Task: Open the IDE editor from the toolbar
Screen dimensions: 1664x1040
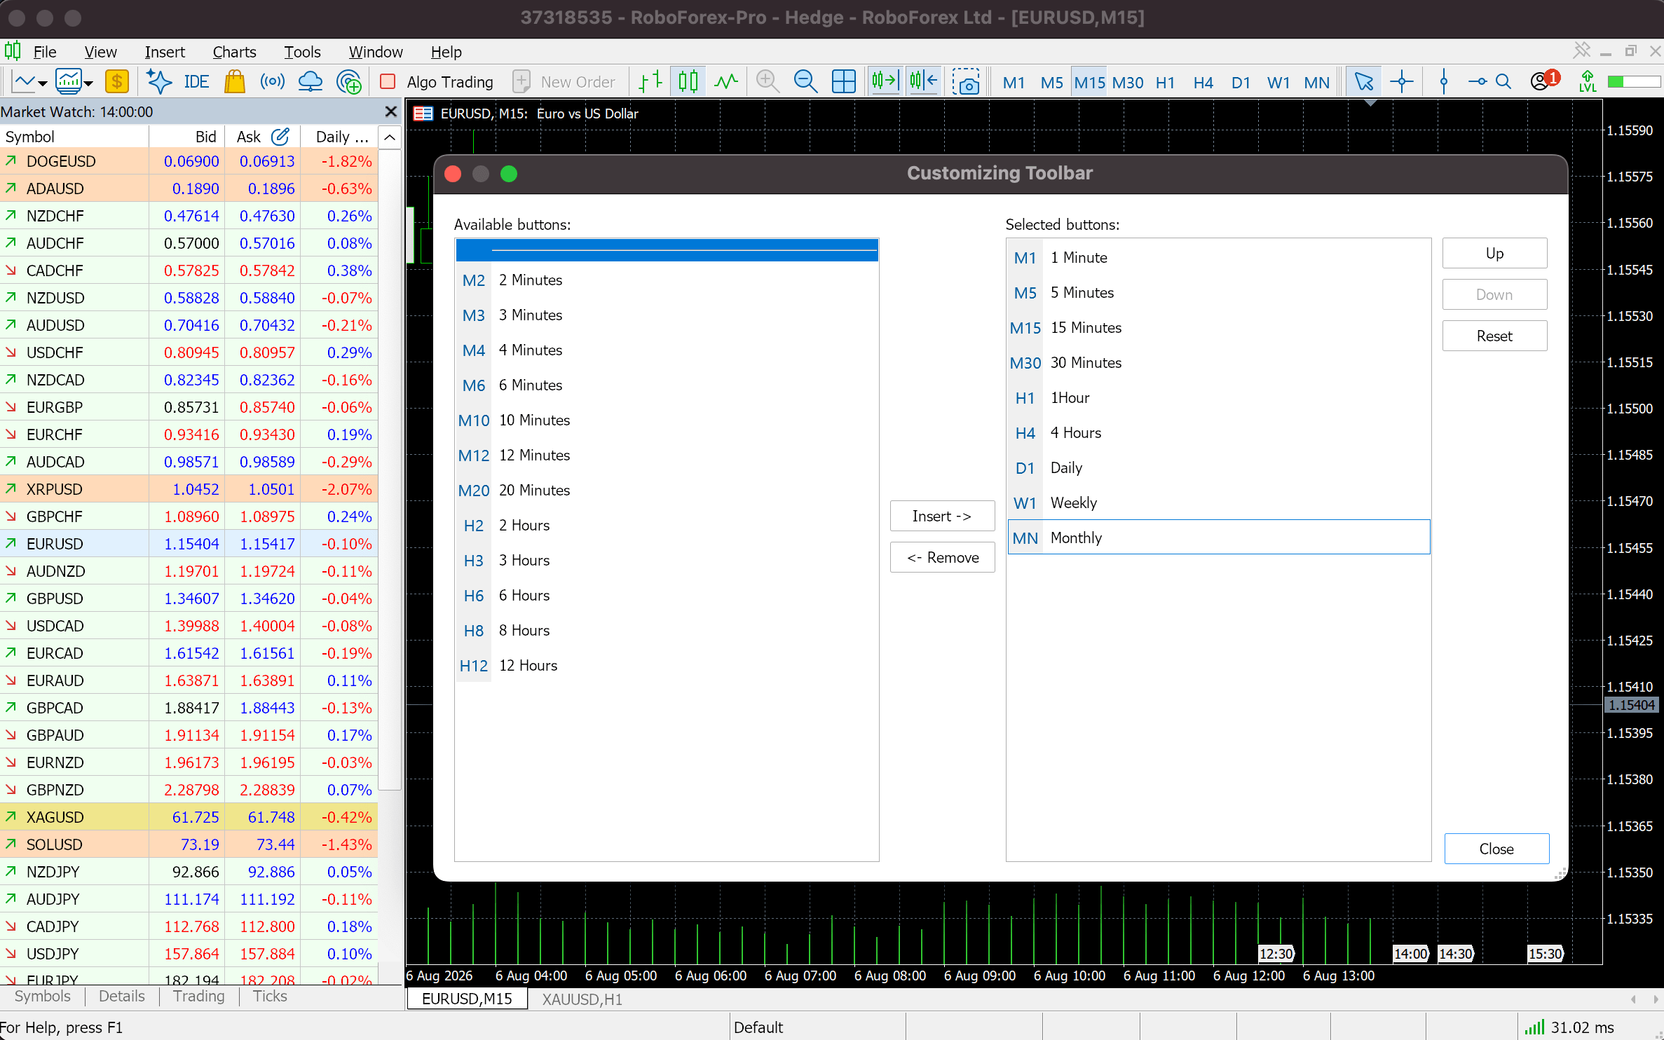Action: pyautogui.click(x=196, y=82)
